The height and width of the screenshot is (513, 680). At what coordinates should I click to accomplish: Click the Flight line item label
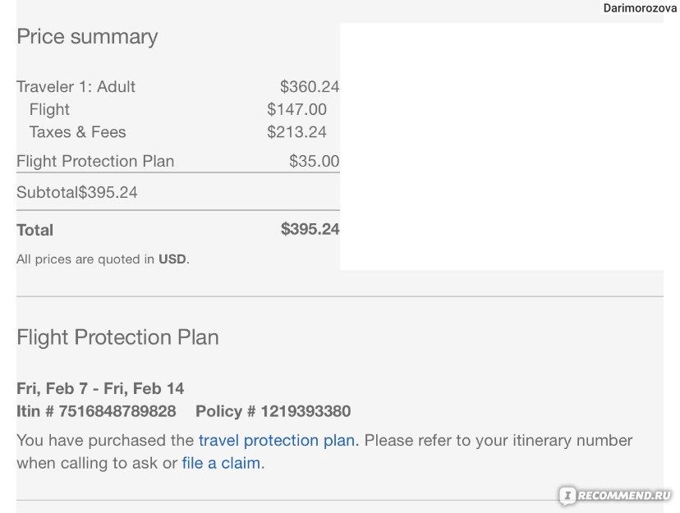point(49,110)
